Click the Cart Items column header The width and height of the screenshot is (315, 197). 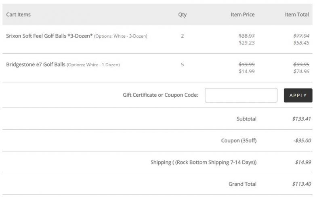tap(18, 15)
